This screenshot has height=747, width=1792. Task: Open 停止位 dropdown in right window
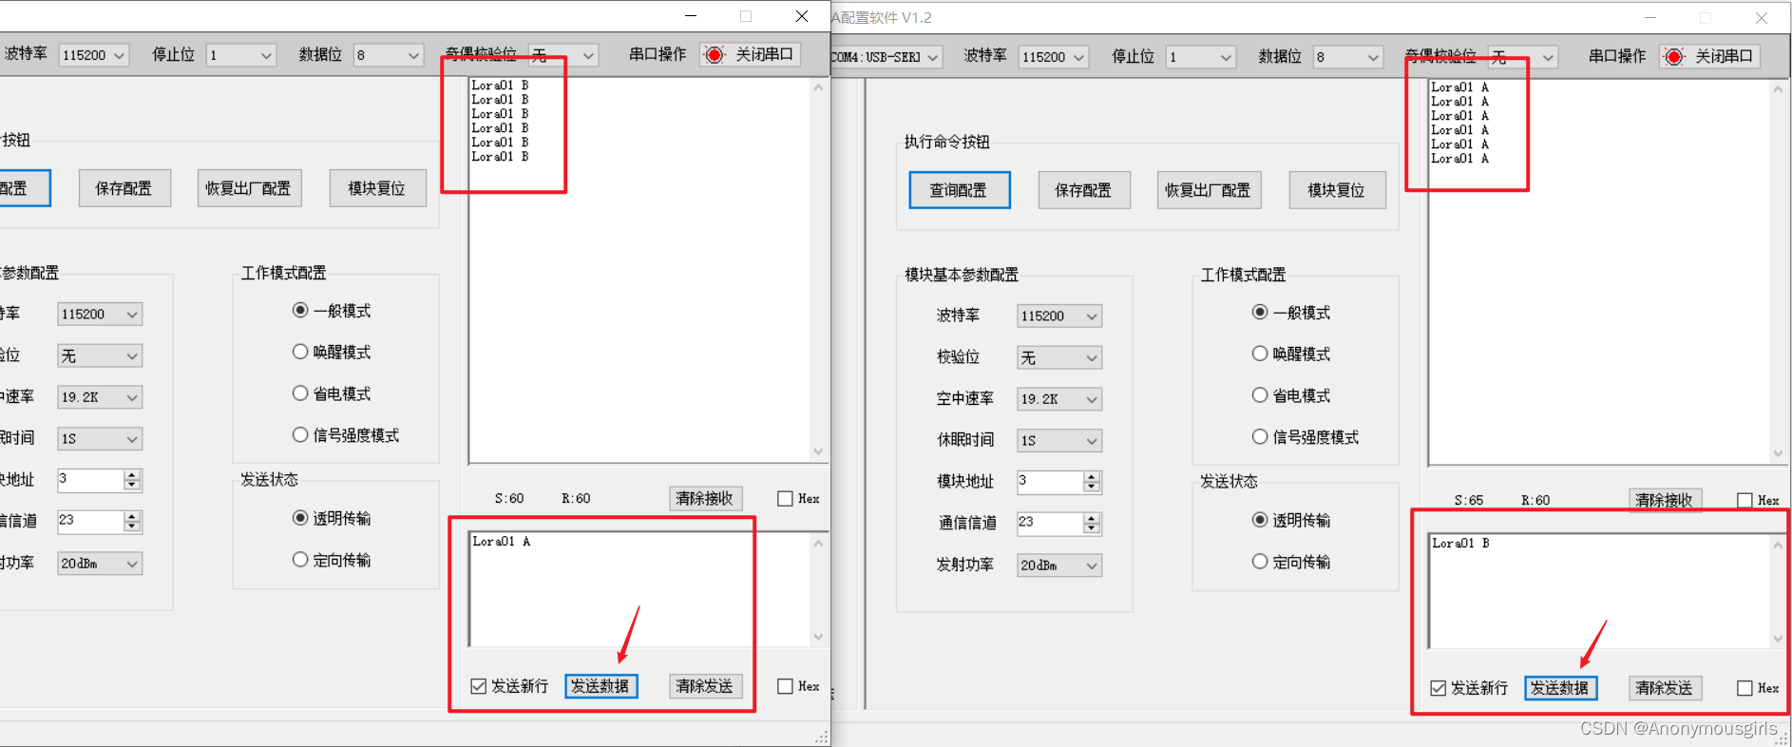tap(1201, 57)
